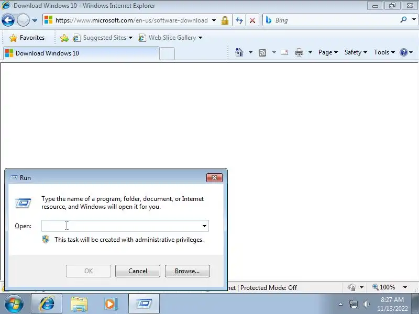The image size is (419, 314).
Task: Click the privacy report status bar icon
Action: click(351, 287)
